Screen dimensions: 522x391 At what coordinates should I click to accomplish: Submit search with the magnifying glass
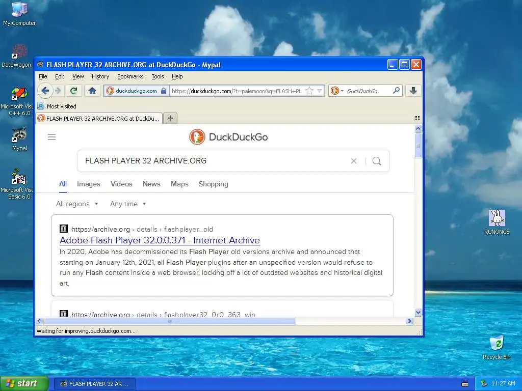[377, 161]
